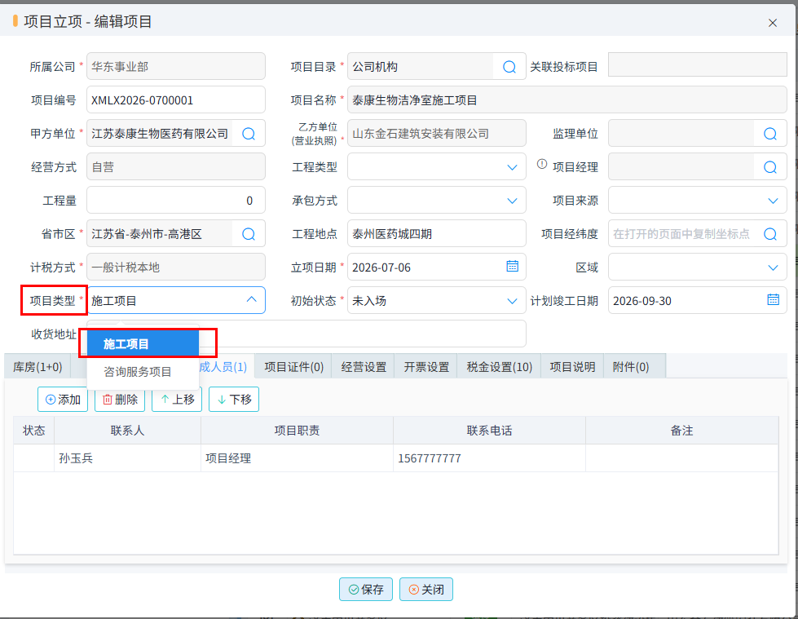Image resolution: width=798 pixels, height=619 pixels.
Task: Click the 项目职责 column header
Action: 297,431
